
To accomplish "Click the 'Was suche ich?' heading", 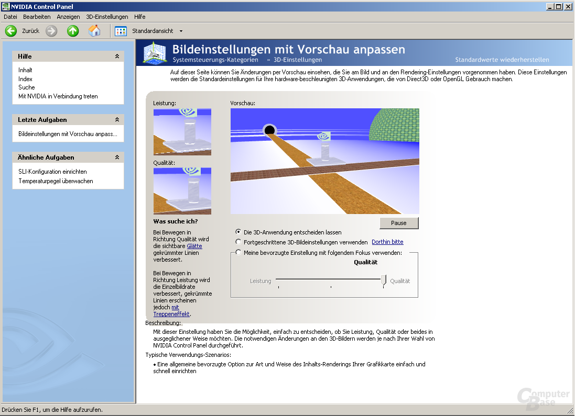I will coord(175,221).
